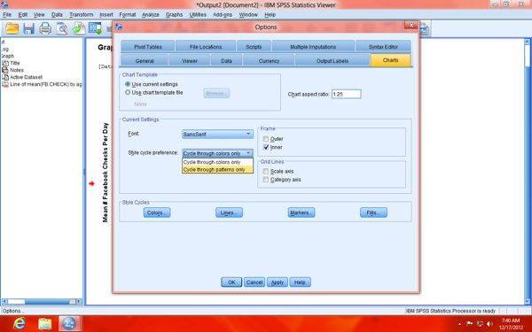Click the volume speaker tray icon

pos(489,324)
